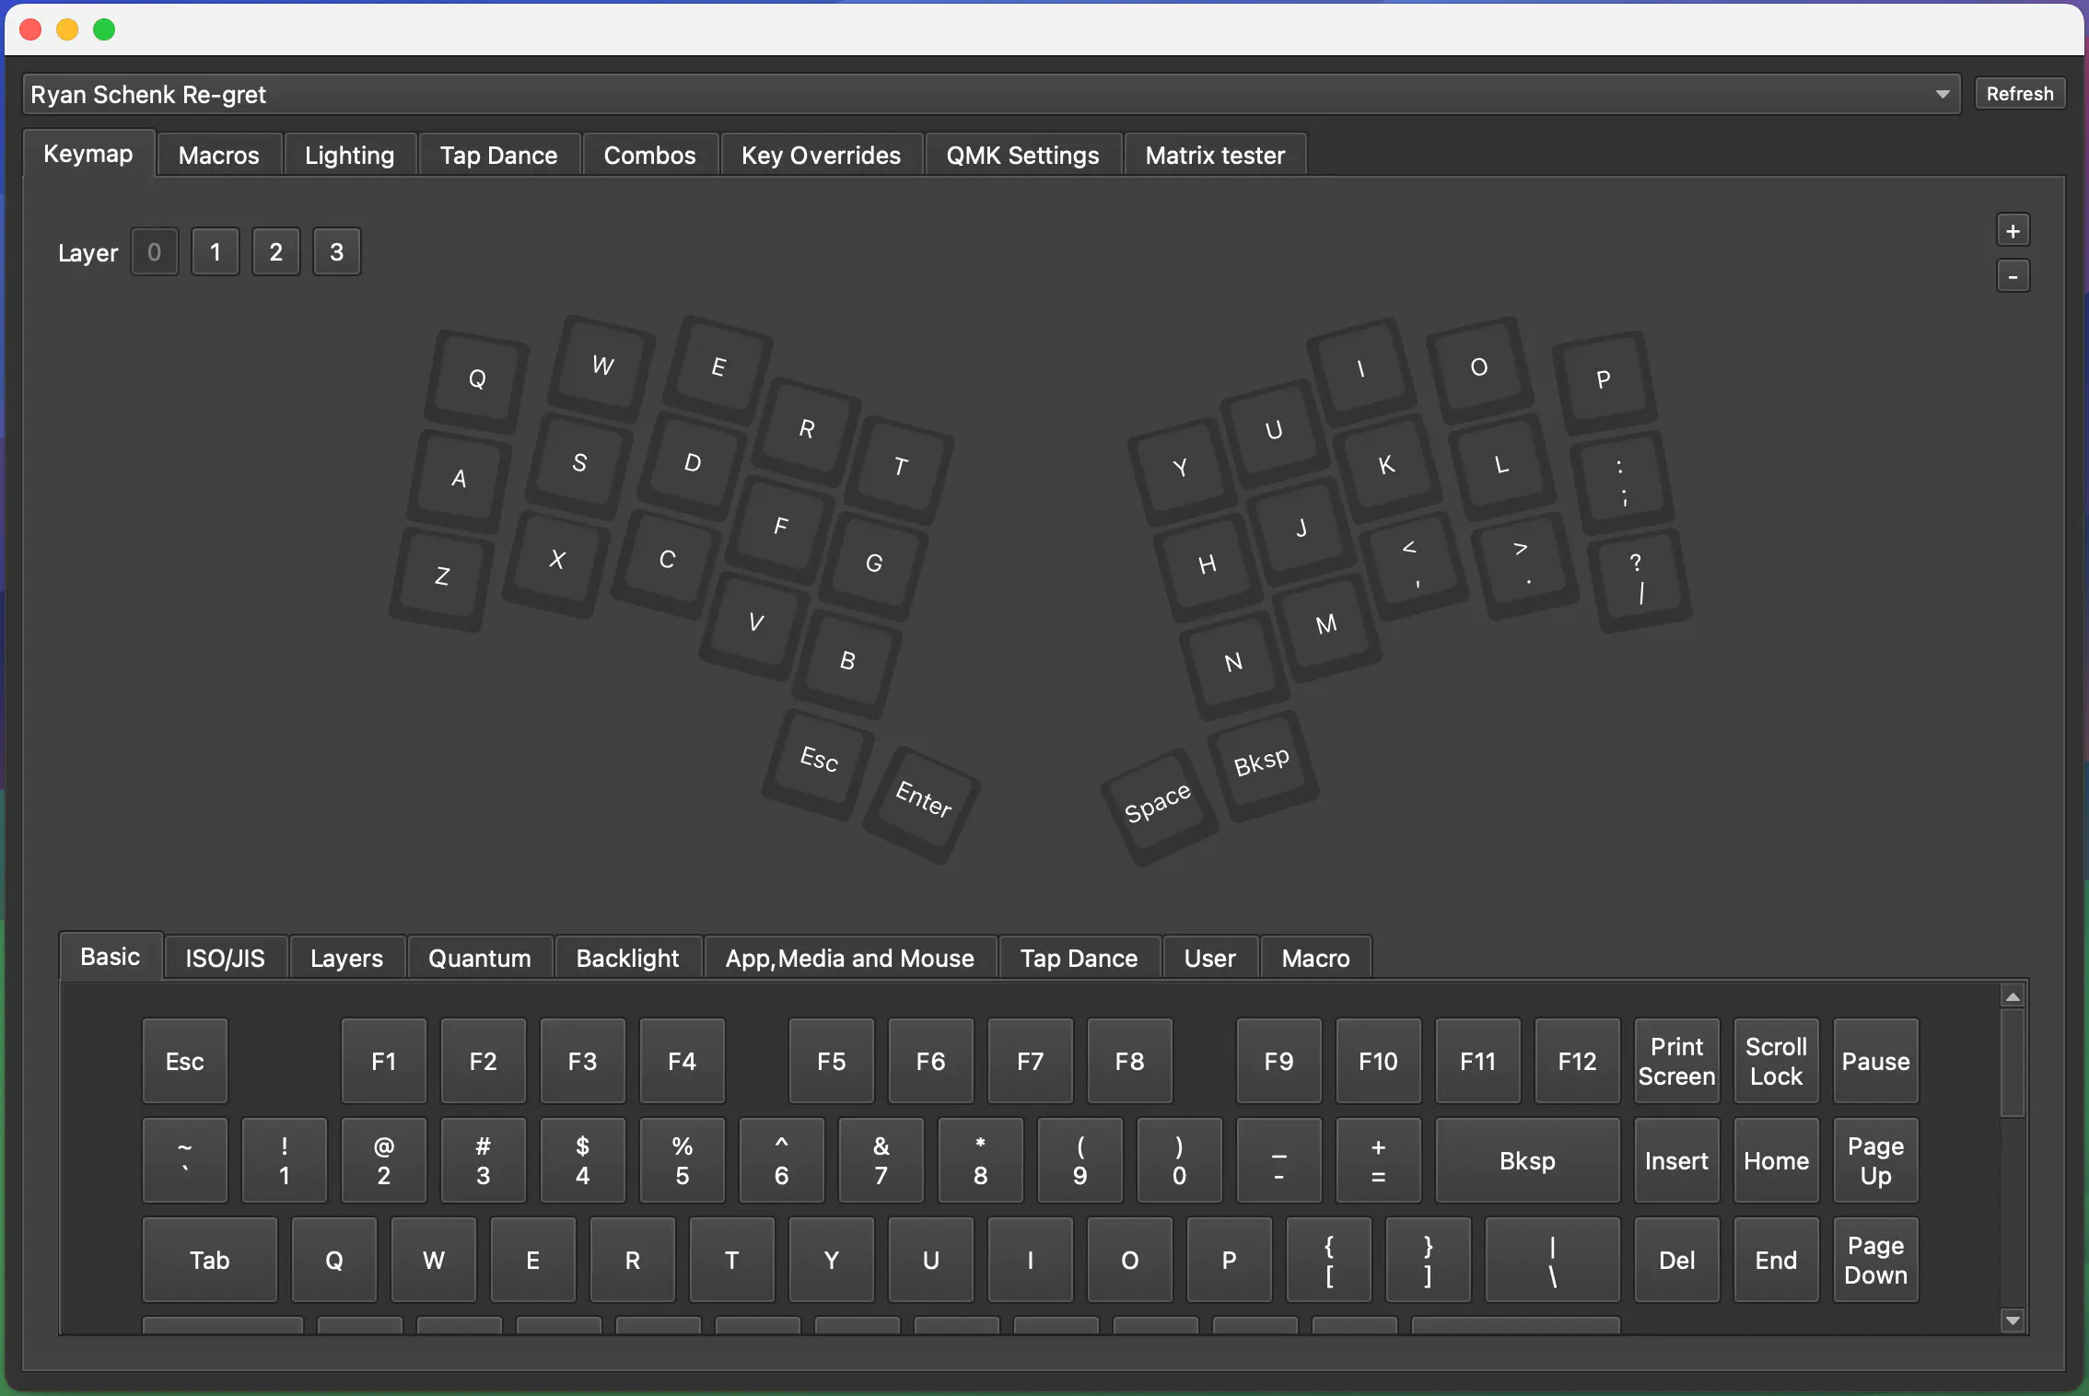Screen dimensions: 2089x1396
Task: Select the Space thumb key on layout
Action: [x=1158, y=804]
